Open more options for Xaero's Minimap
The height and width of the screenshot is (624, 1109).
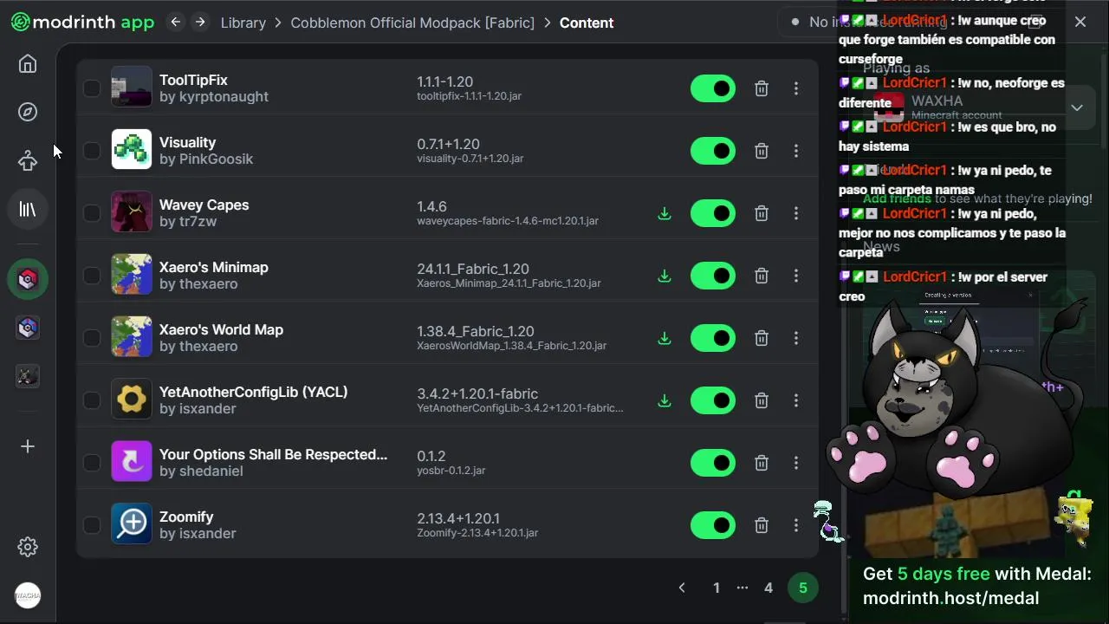click(796, 276)
